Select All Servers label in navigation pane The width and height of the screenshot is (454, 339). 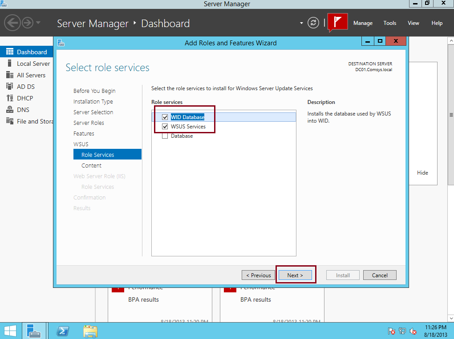[x=31, y=75]
